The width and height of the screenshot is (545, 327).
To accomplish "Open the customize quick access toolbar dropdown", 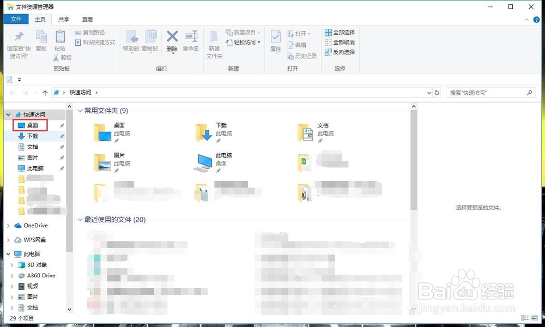I will [20, 80].
